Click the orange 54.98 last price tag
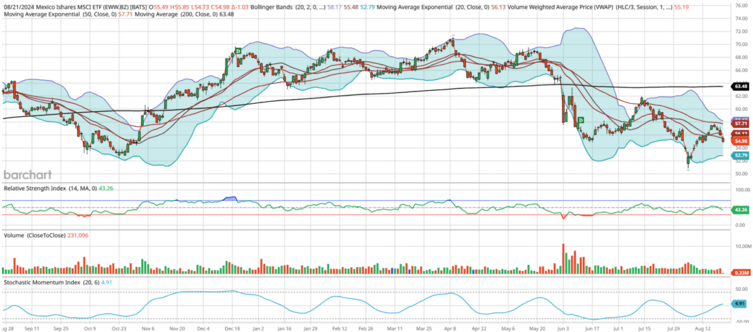The width and height of the screenshot is (753, 332). (740, 141)
